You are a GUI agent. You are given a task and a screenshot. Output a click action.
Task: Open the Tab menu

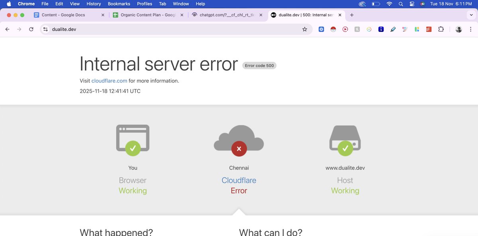pos(163,4)
